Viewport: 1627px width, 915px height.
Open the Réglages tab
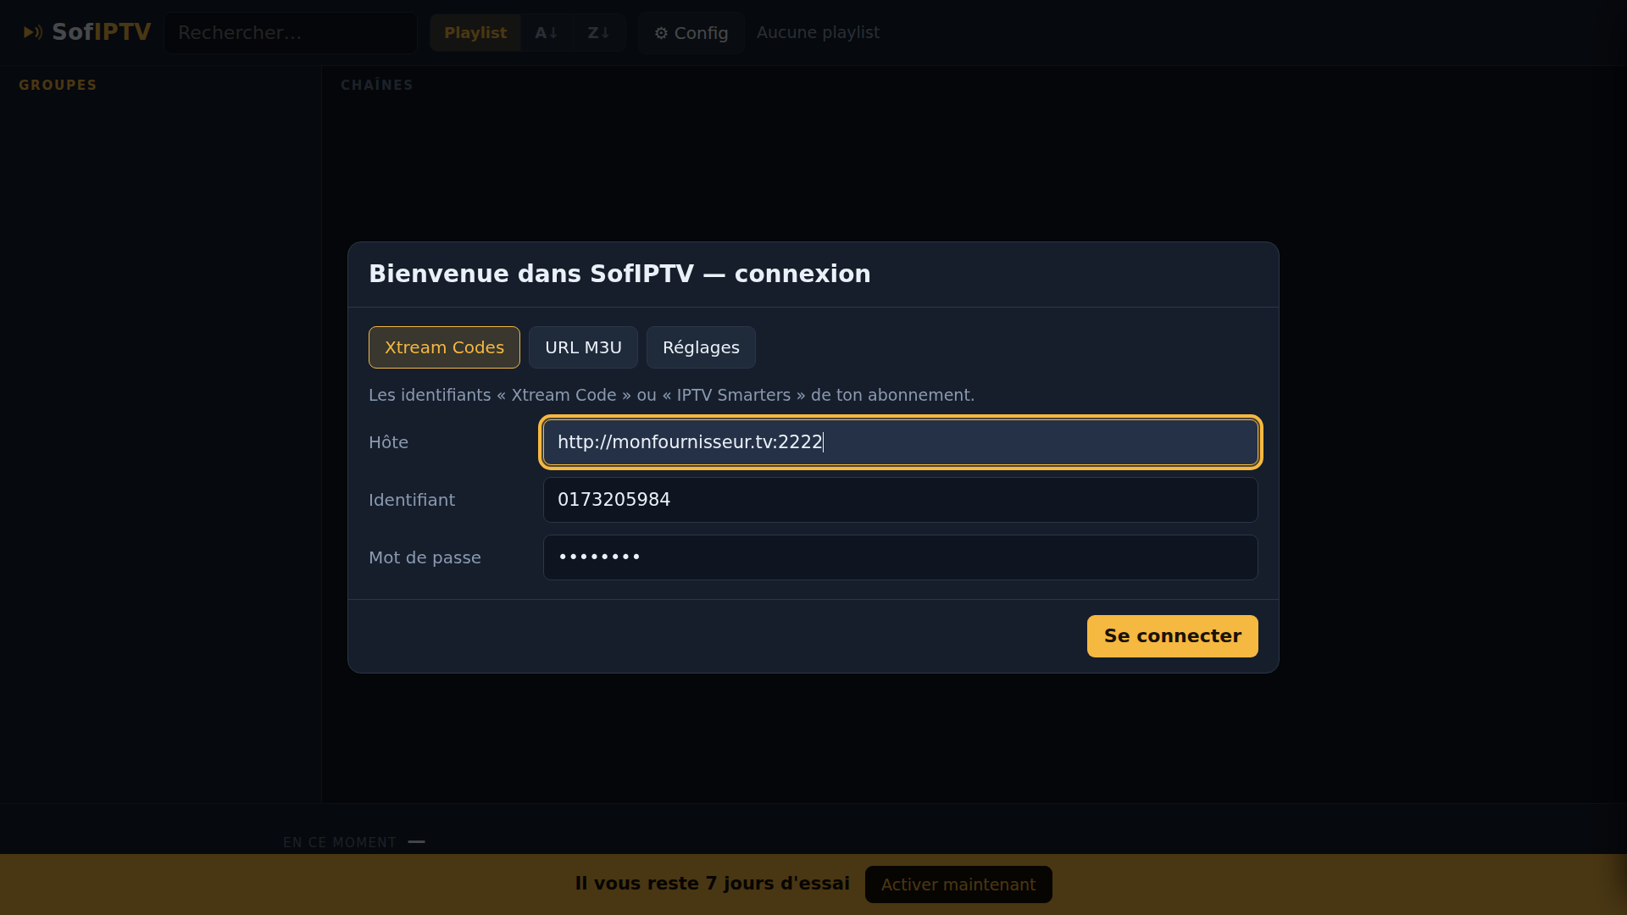tap(701, 347)
